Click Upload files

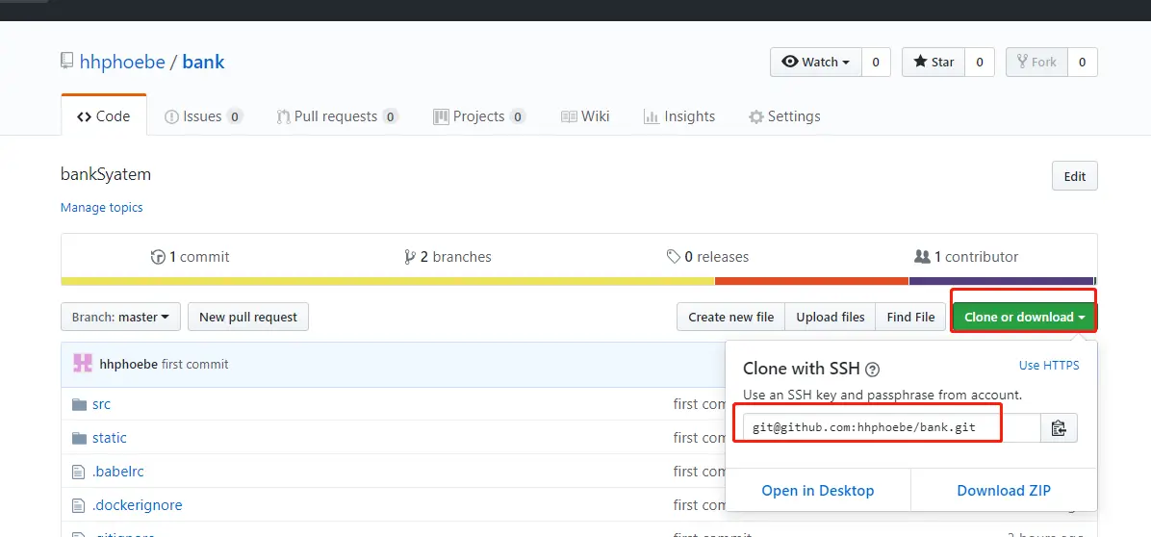(x=831, y=317)
